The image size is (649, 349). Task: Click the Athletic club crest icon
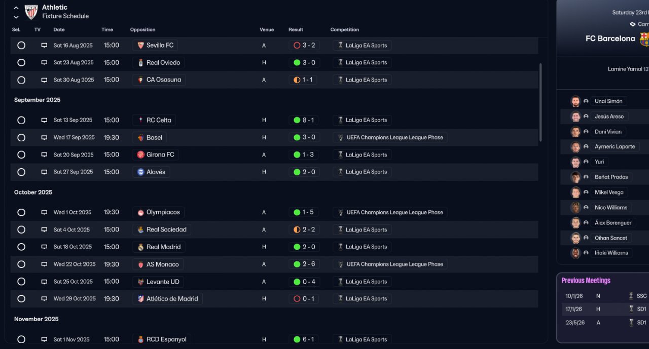click(31, 12)
